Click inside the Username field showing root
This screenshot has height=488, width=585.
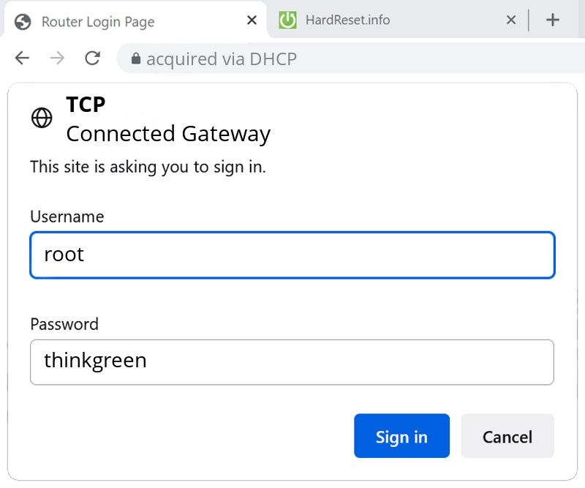[x=292, y=255]
